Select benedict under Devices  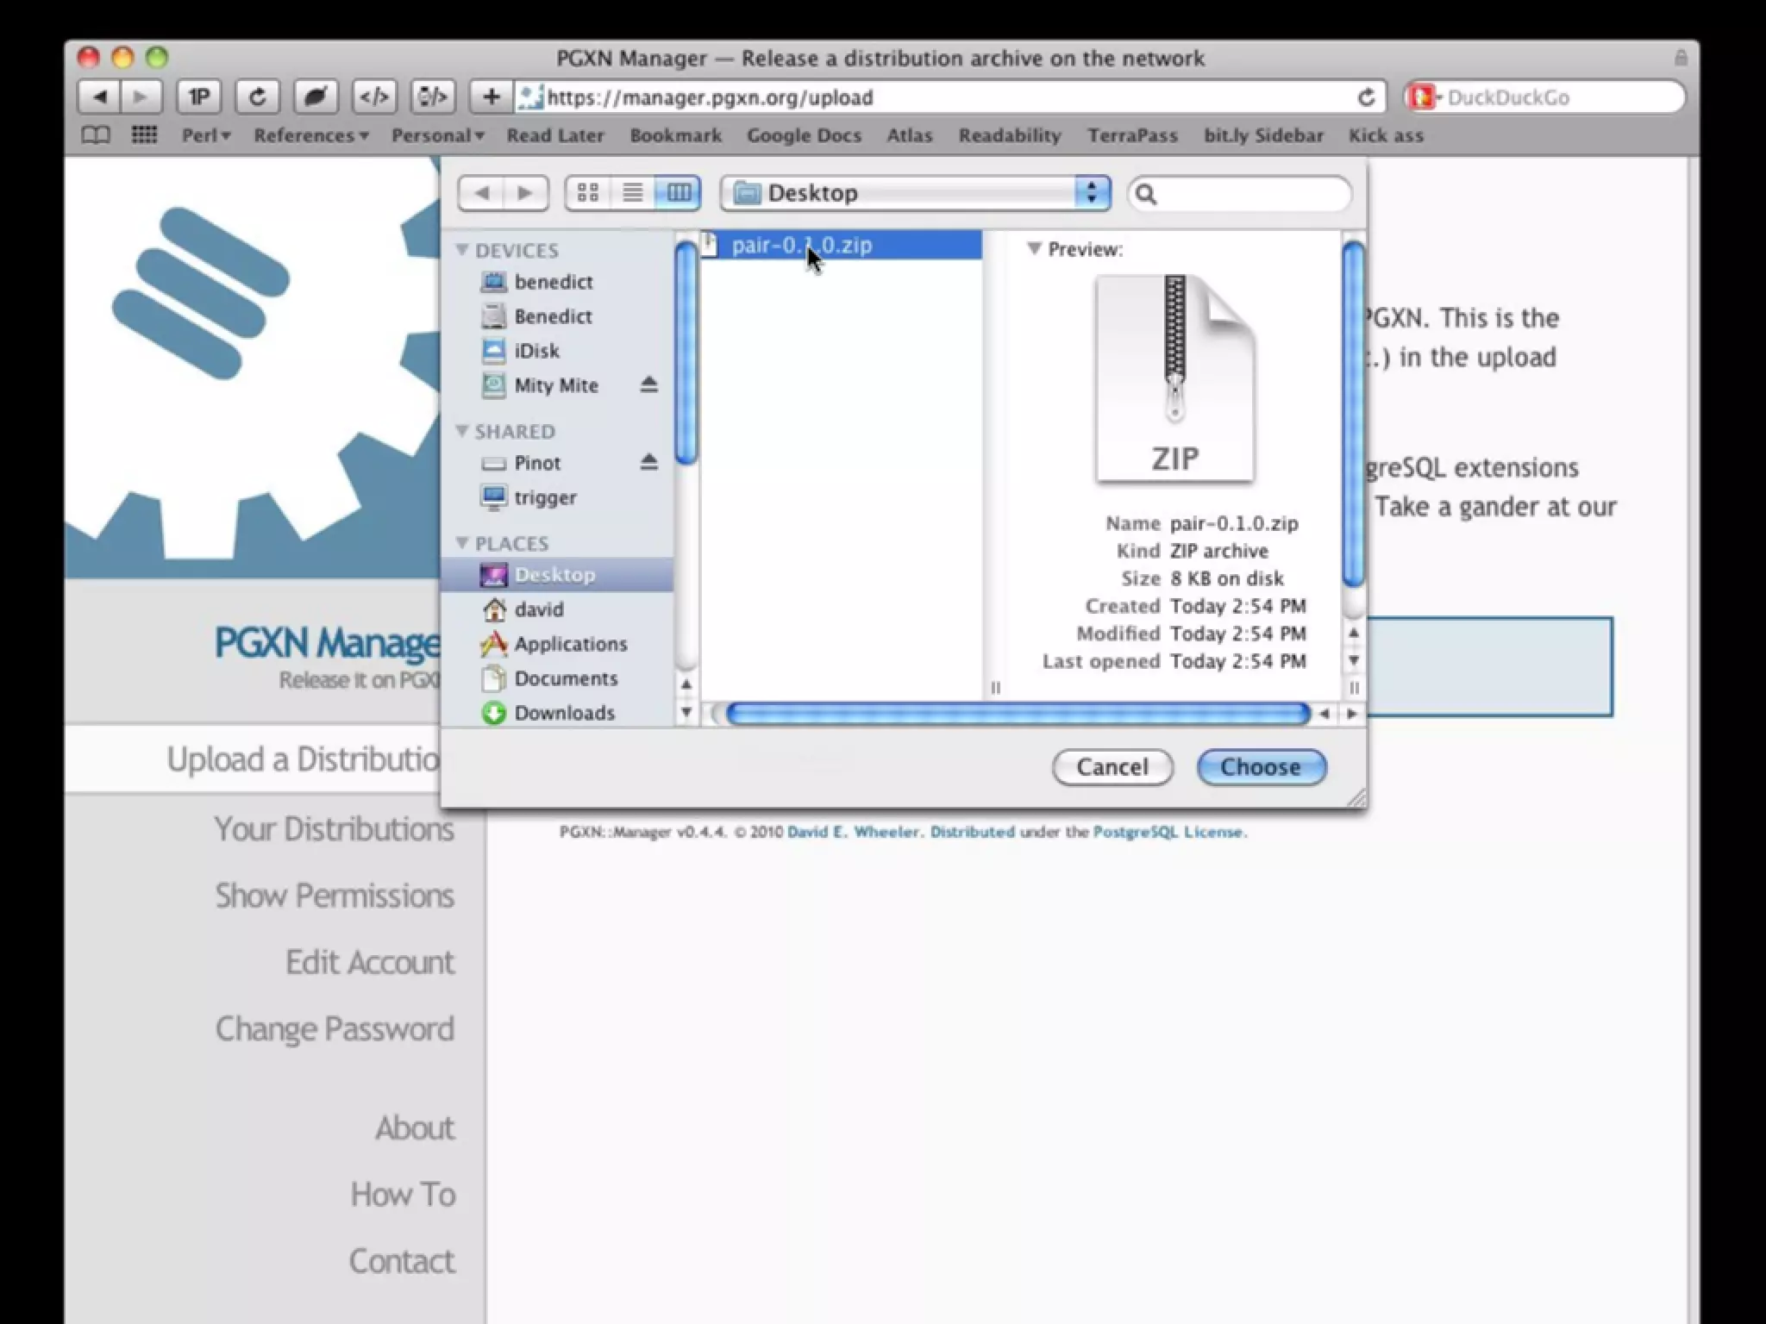(554, 282)
